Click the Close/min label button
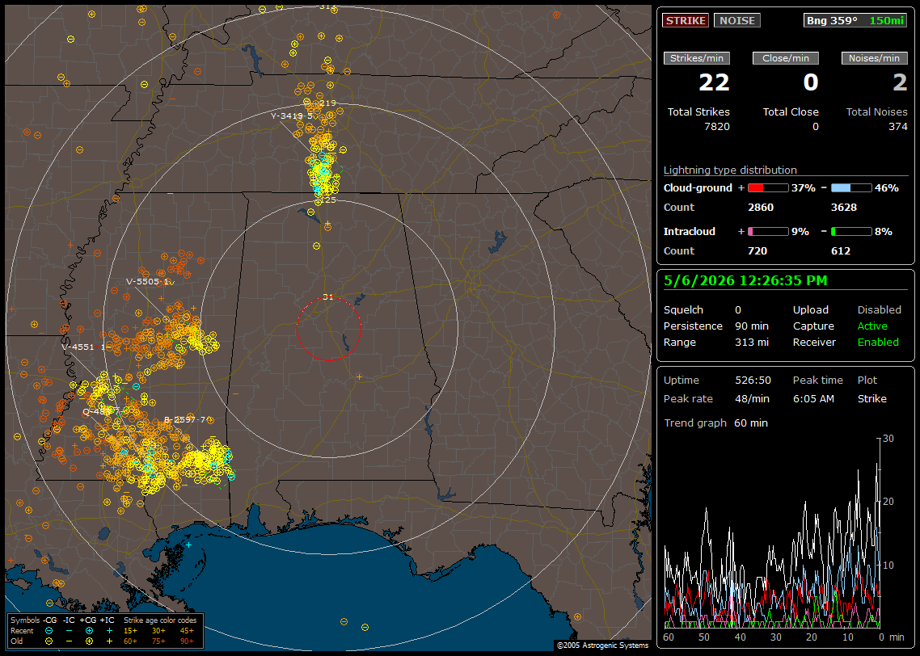The height and width of the screenshot is (656, 920). [x=786, y=58]
